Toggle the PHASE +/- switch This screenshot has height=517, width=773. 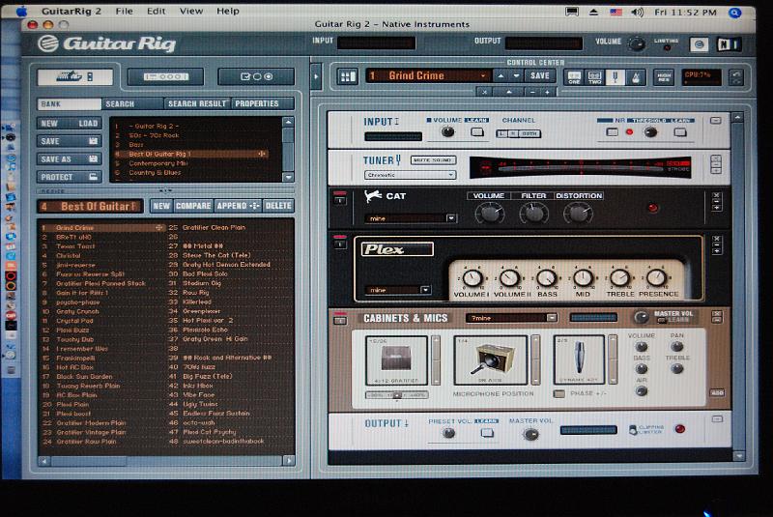point(559,393)
